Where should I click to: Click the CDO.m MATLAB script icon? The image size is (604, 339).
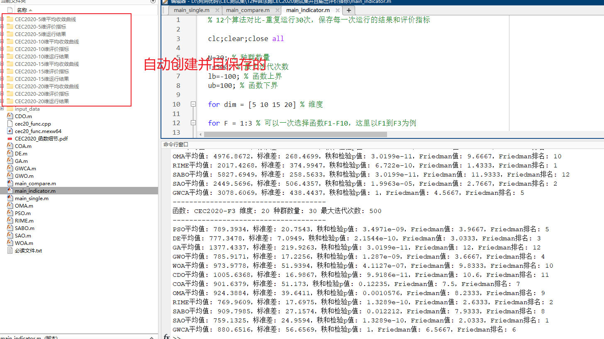tap(9, 116)
